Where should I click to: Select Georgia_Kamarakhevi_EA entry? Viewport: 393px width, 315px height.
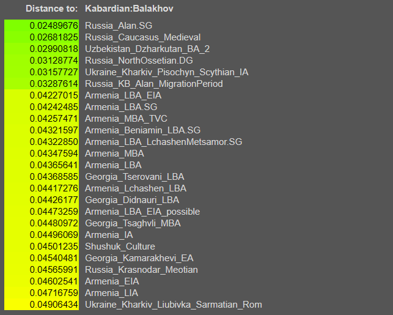click(139, 258)
